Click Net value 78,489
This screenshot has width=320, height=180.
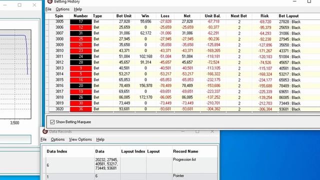pos(187,85)
